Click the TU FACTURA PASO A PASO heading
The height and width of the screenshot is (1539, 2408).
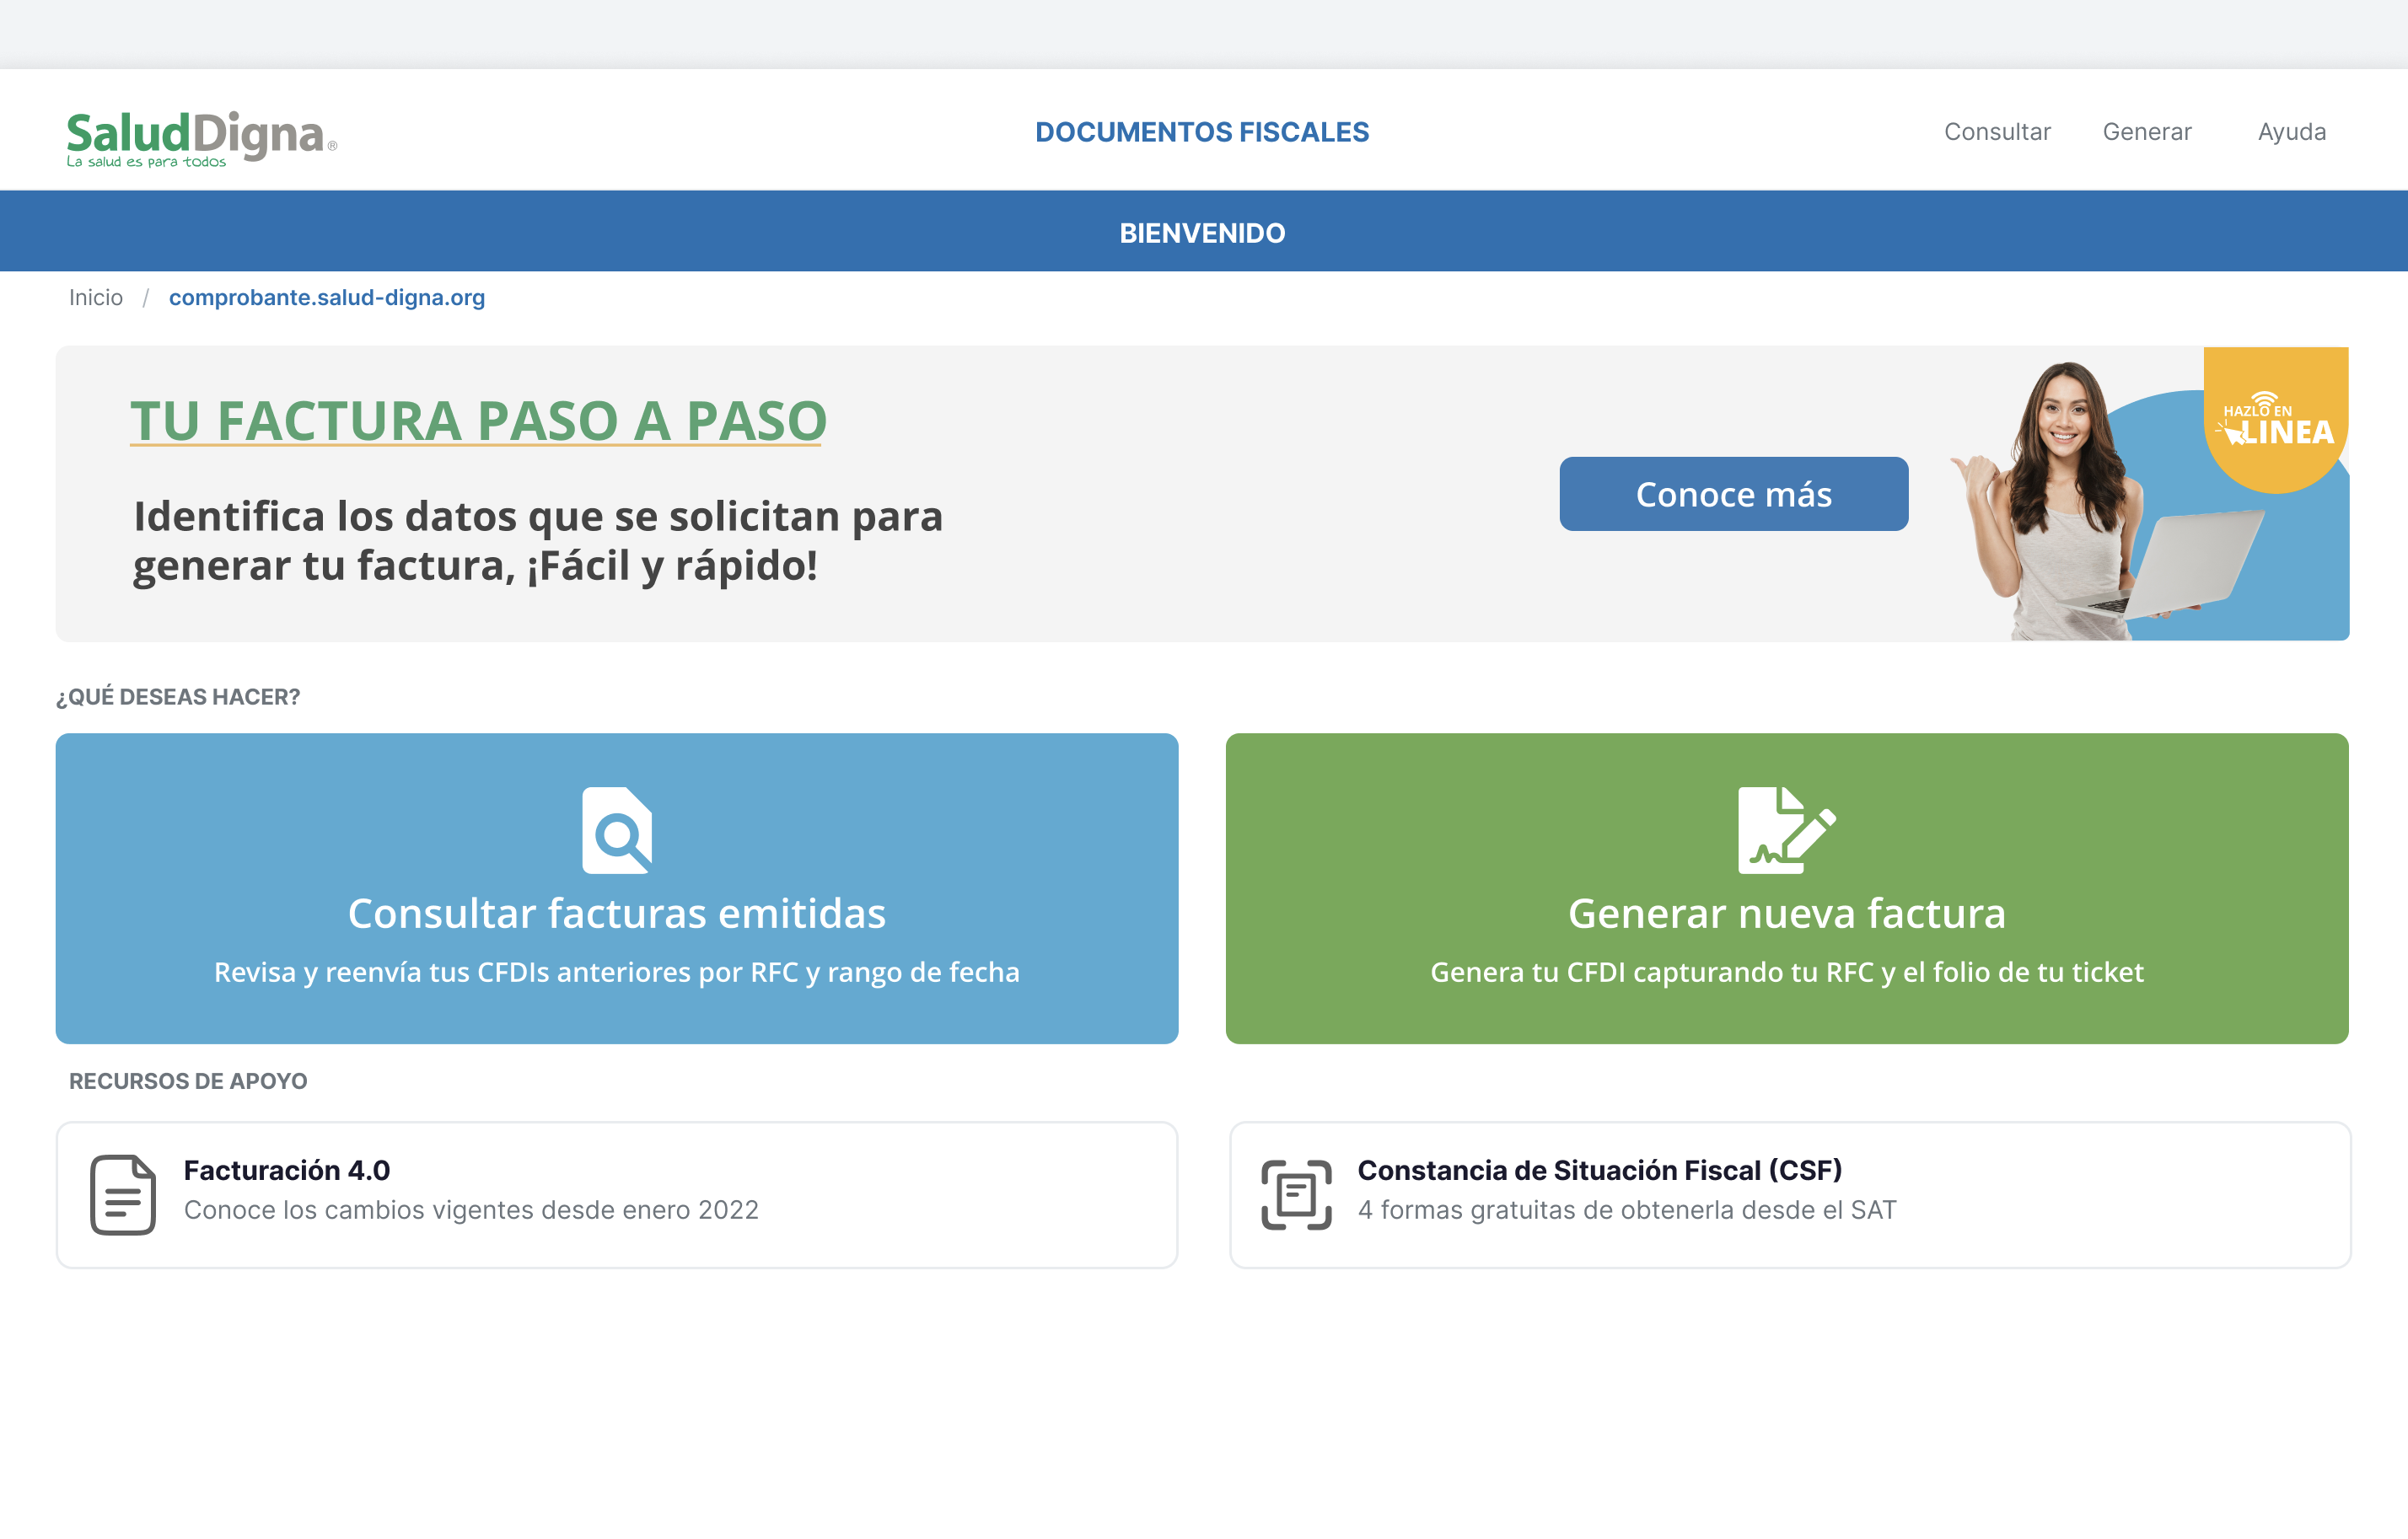point(479,420)
